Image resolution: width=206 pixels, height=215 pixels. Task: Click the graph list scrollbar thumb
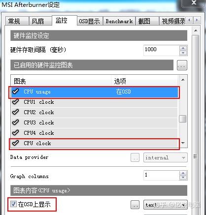coord(182,119)
